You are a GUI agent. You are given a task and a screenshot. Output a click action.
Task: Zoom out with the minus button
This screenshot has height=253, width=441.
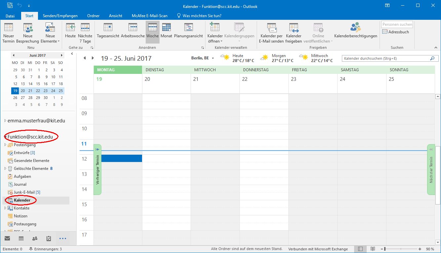[x=382, y=249]
